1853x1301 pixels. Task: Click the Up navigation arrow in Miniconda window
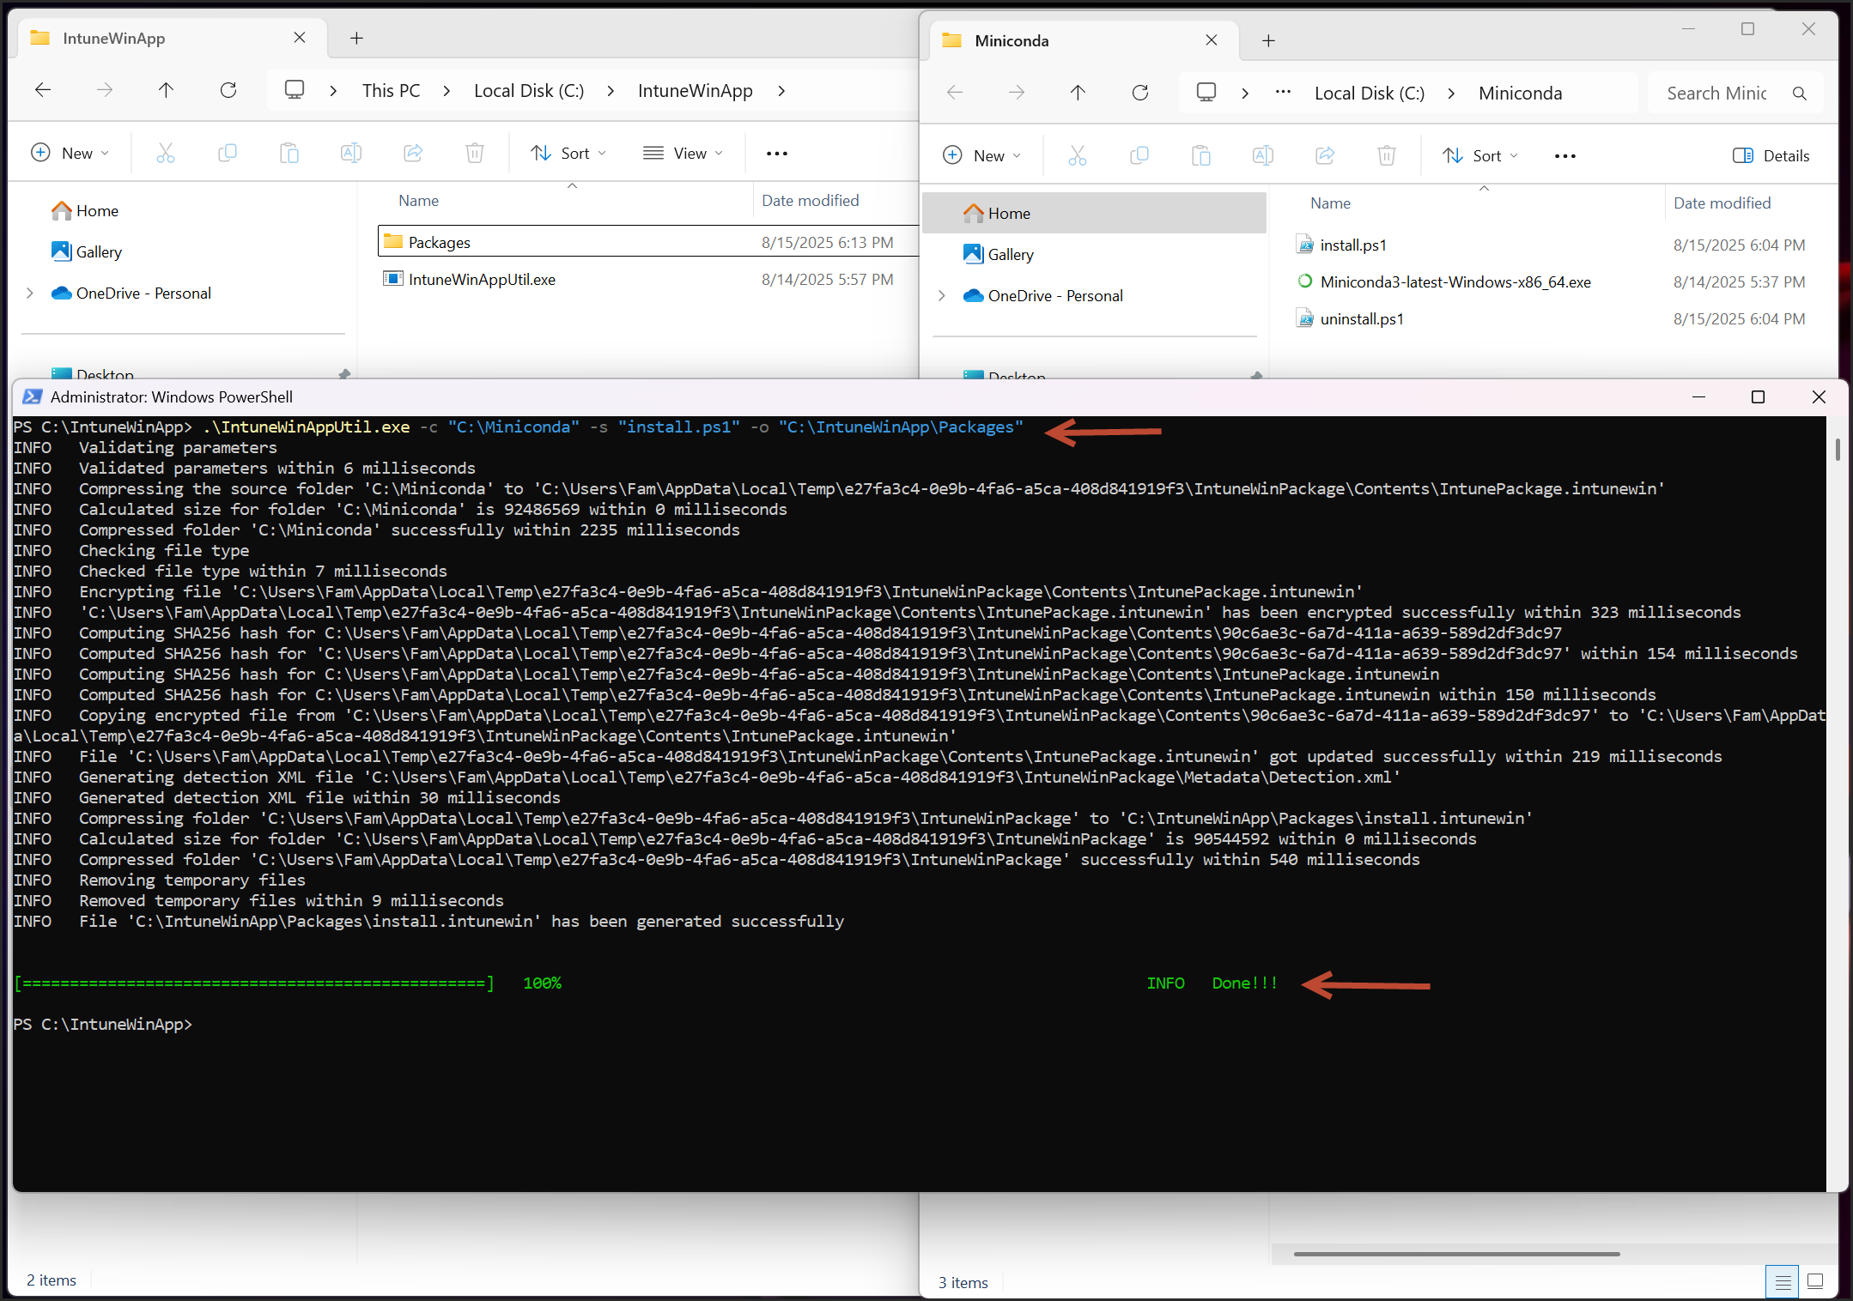click(1078, 93)
